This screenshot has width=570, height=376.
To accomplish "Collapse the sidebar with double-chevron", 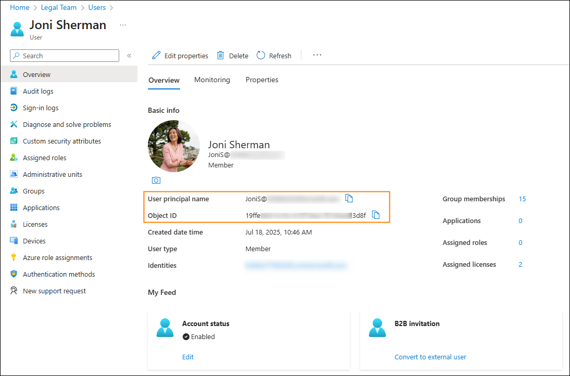I will [129, 55].
